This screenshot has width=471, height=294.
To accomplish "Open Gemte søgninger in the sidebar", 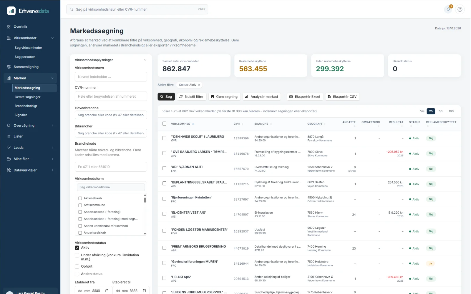I will click(x=28, y=97).
